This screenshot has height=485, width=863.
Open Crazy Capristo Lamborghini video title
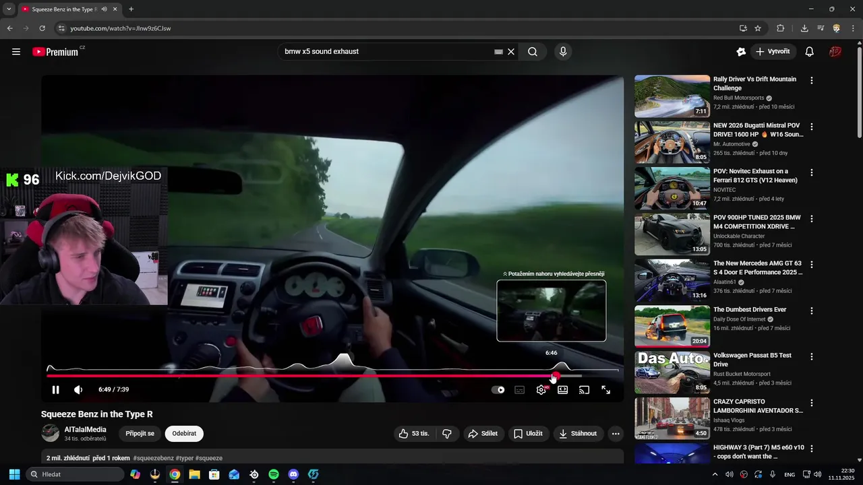point(758,406)
